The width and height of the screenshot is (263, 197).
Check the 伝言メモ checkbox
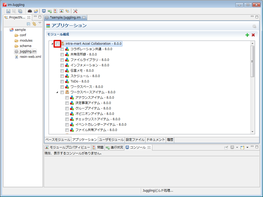point(62,71)
